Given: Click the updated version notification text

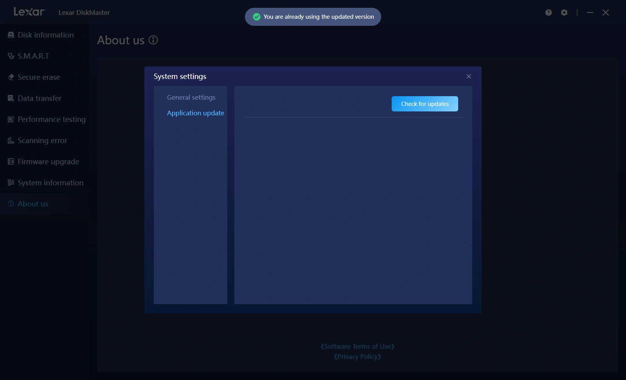Looking at the screenshot, I should tap(318, 17).
